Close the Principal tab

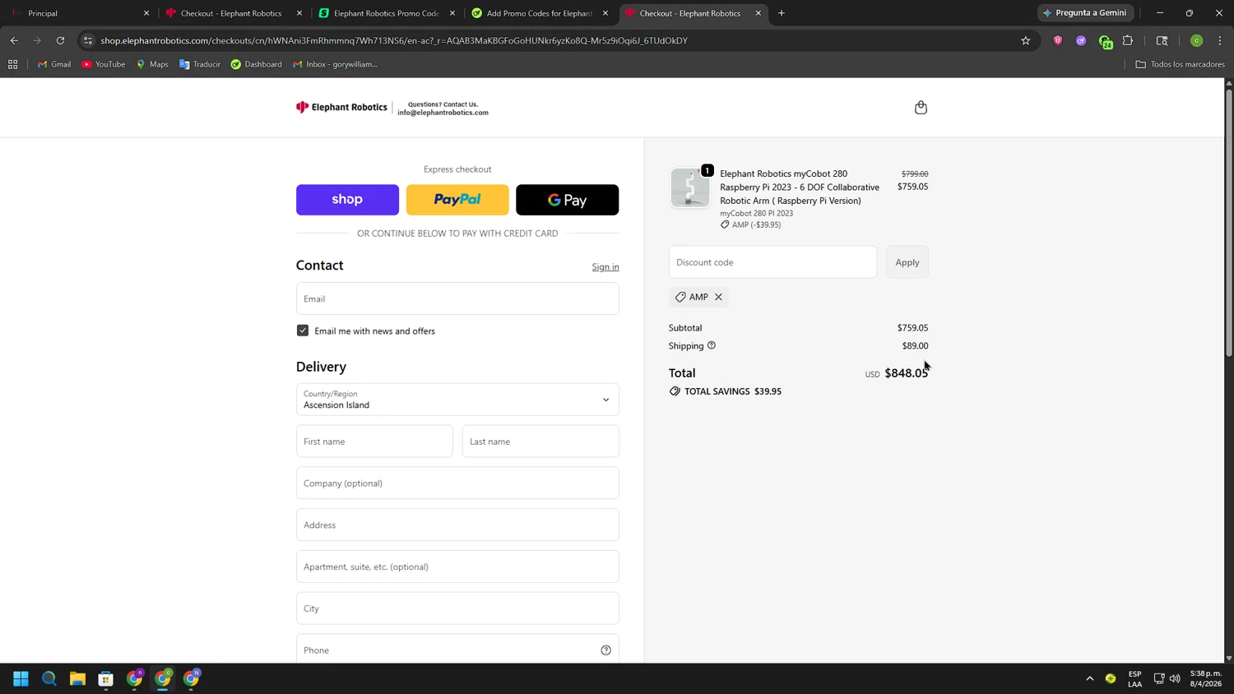[146, 13]
